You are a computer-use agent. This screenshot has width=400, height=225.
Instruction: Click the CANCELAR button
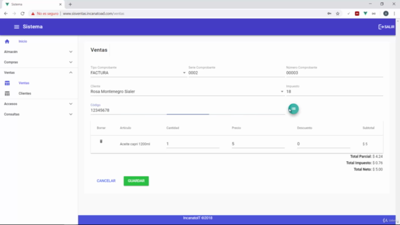point(106,181)
